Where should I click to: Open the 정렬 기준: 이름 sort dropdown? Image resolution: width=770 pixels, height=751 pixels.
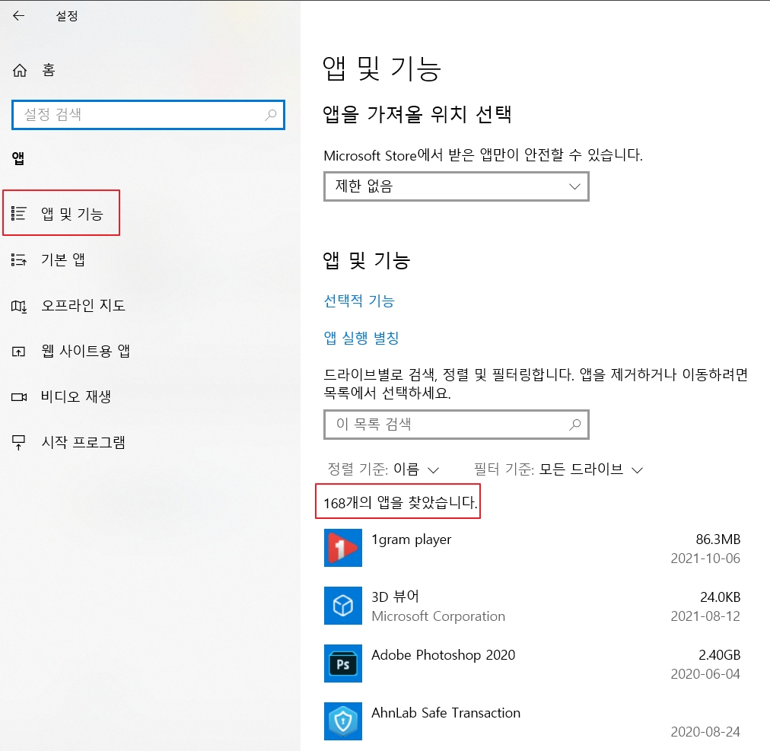tap(383, 469)
